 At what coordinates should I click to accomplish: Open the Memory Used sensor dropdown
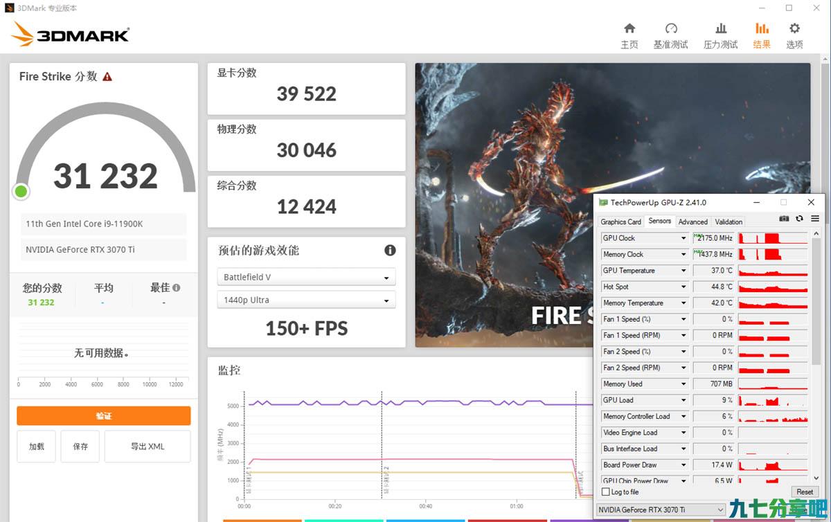coord(683,384)
